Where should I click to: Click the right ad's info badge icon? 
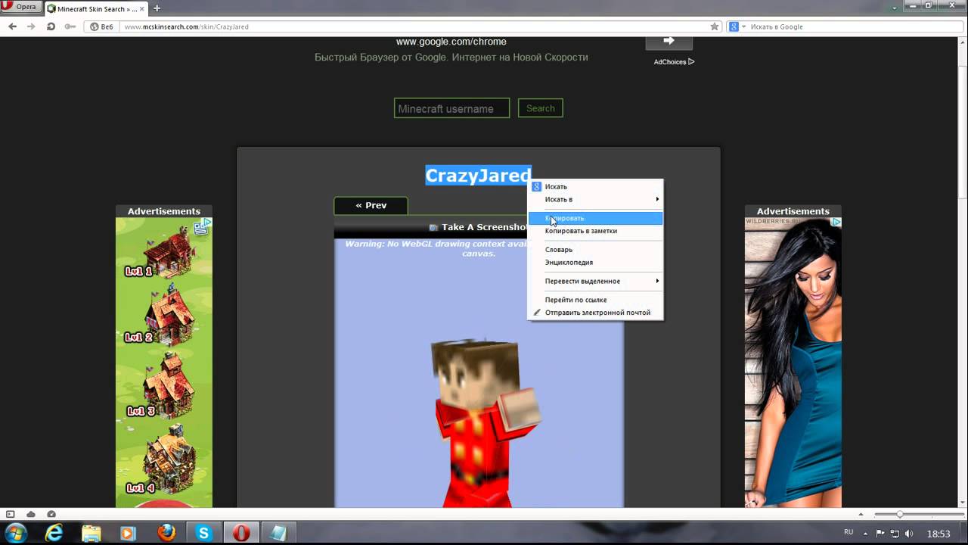click(836, 223)
